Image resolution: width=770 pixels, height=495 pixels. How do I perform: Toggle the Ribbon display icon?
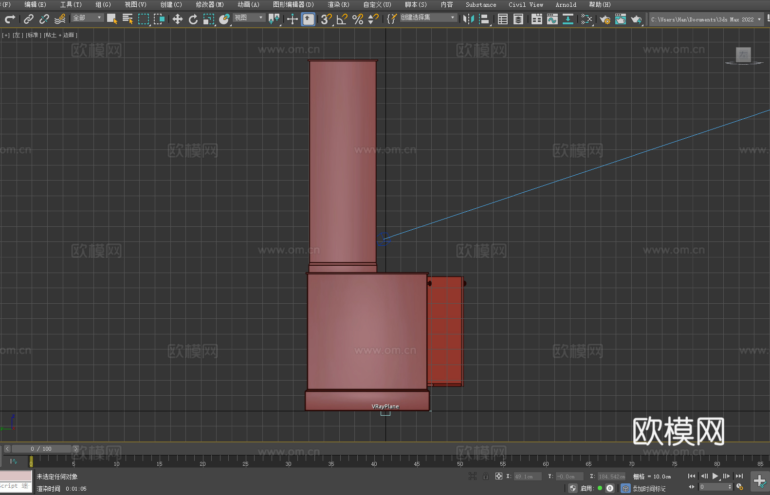click(537, 19)
